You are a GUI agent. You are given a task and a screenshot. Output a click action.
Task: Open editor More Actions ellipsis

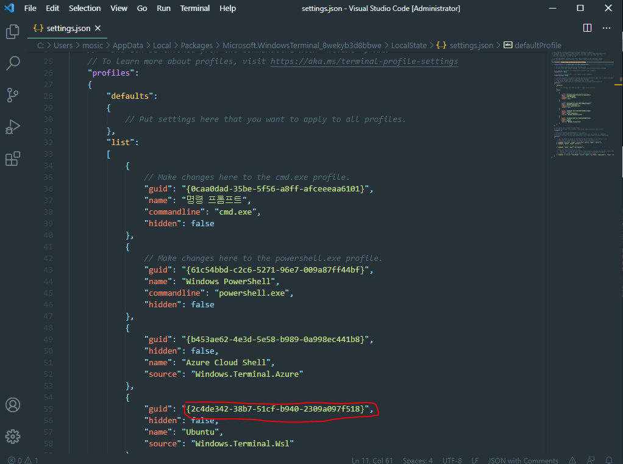[x=607, y=28]
